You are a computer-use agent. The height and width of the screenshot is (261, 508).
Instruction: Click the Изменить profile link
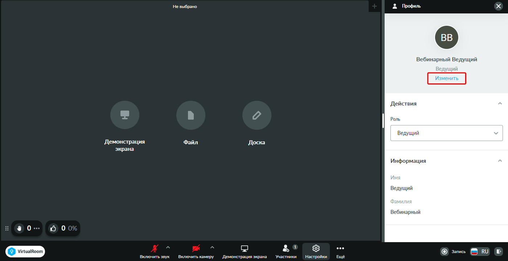coord(447,78)
